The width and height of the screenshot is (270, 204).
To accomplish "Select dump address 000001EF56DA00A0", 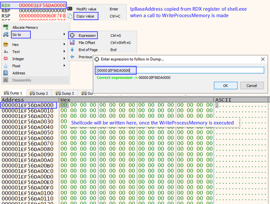I will (x=28, y=160).
